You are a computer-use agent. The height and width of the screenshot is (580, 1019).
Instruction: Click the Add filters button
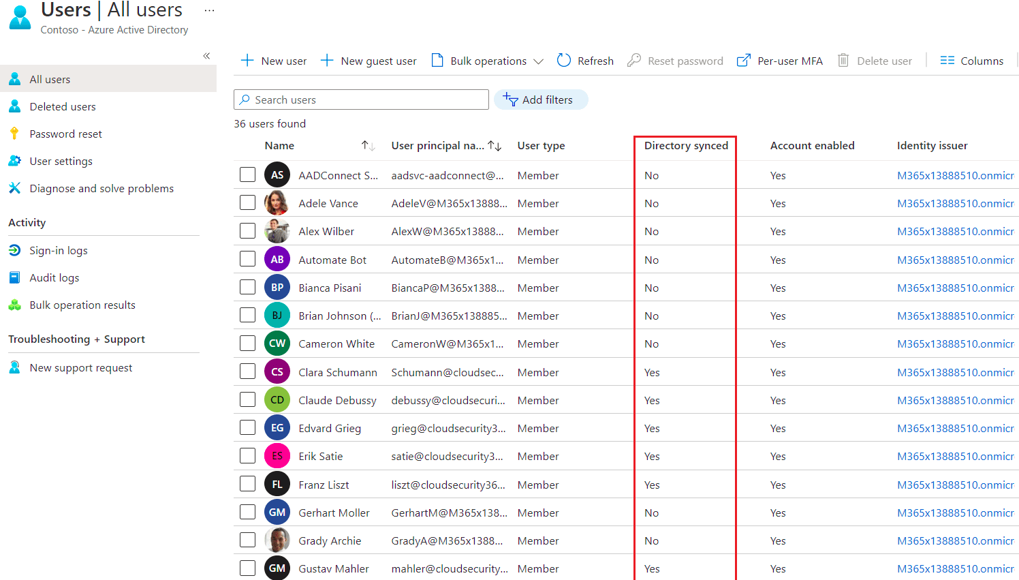click(x=541, y=100)
